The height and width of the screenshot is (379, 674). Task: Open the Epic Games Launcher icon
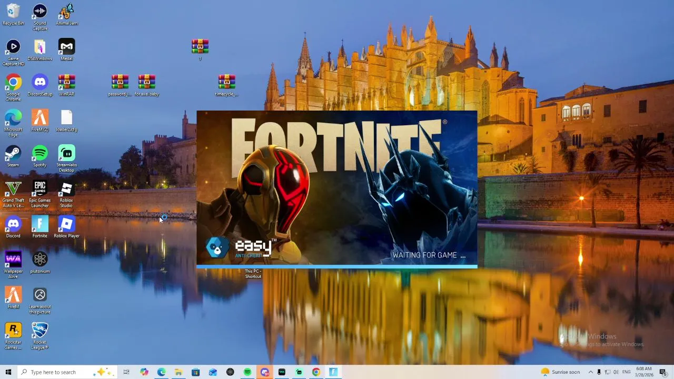(40, 194)
